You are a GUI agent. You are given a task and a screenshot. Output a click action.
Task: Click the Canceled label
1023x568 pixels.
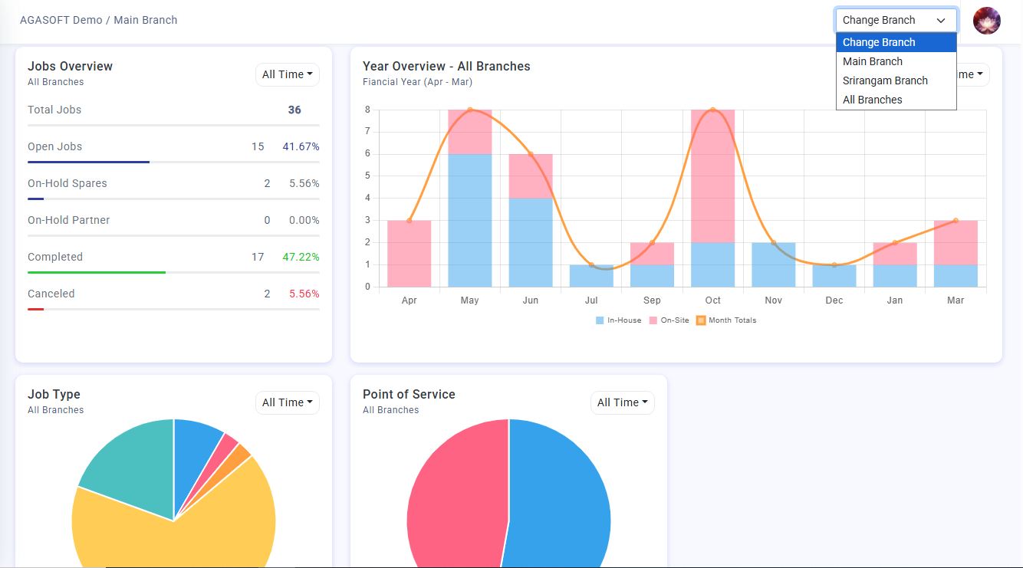51,294
